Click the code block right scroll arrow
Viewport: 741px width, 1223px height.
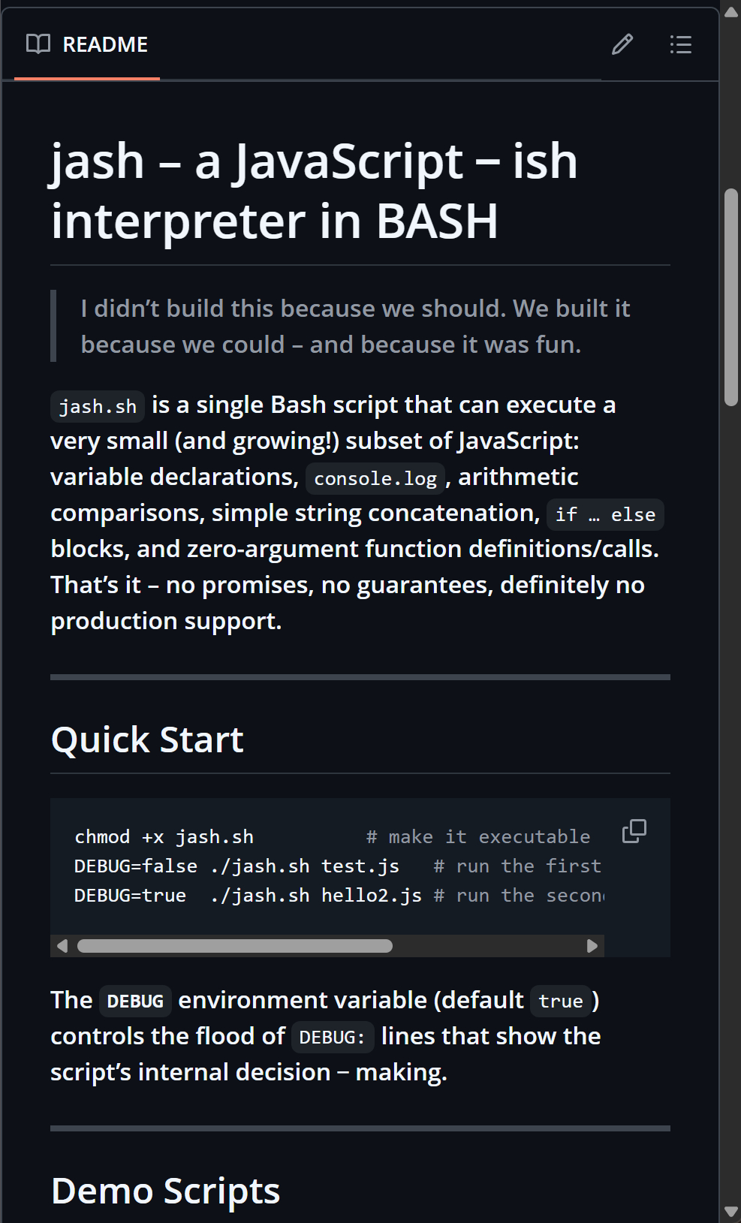tap(592, 946)
